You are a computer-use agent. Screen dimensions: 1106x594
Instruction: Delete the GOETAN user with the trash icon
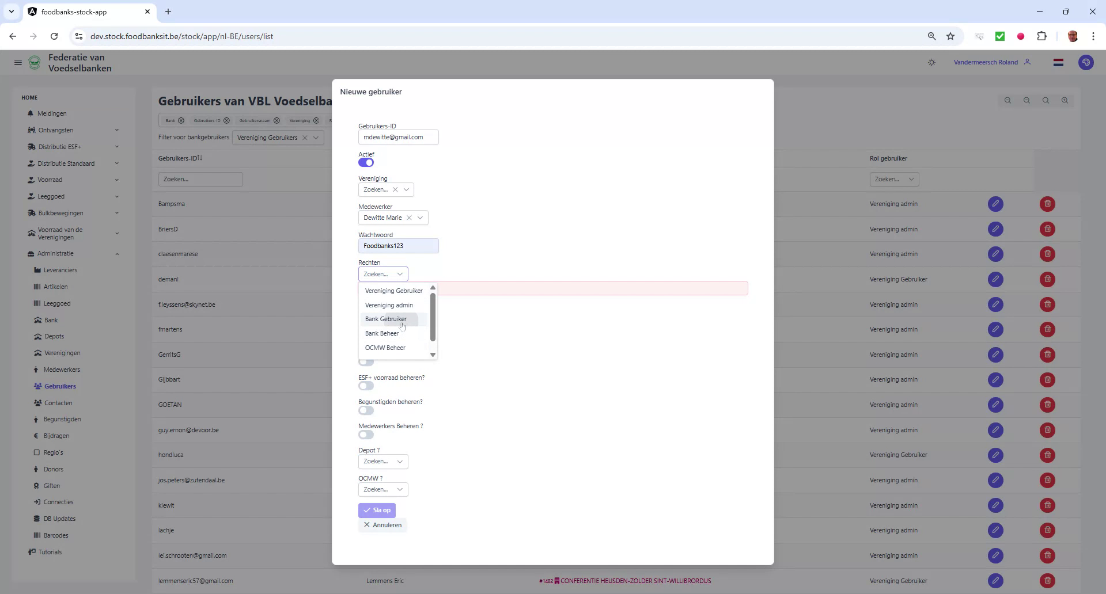click(1047, 405)
